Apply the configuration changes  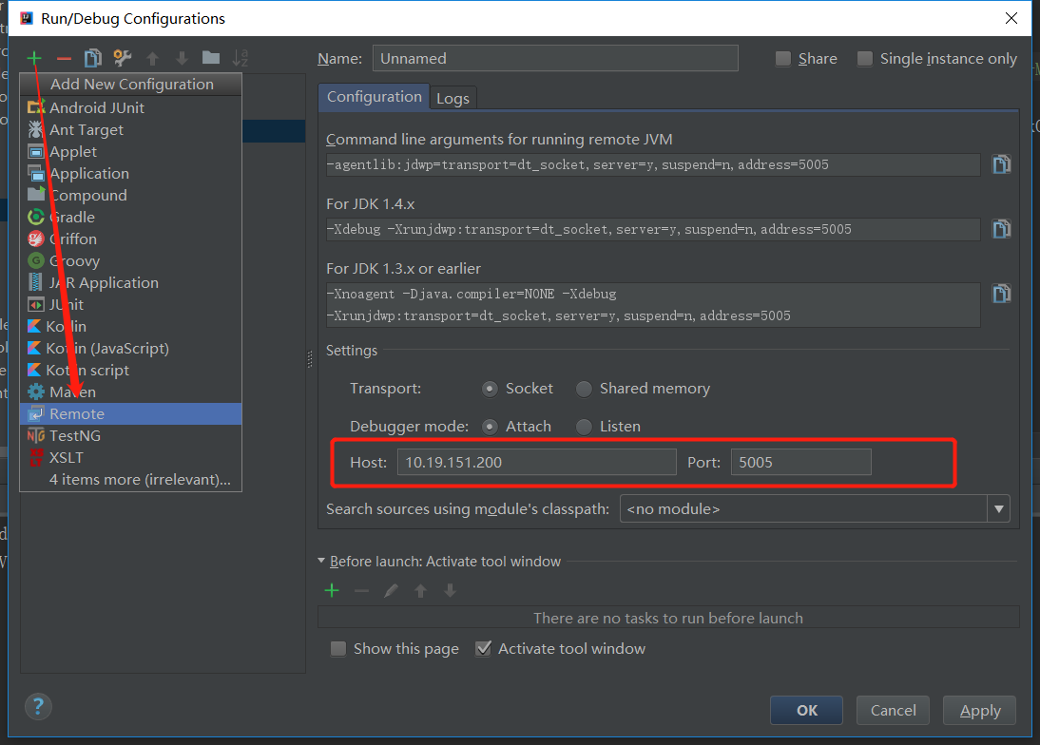[979, 710]
